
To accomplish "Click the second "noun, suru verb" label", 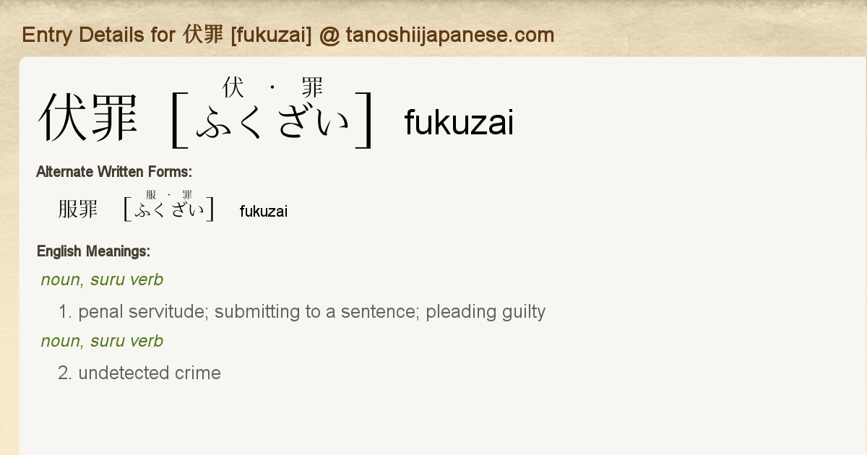I will (102, 341).
